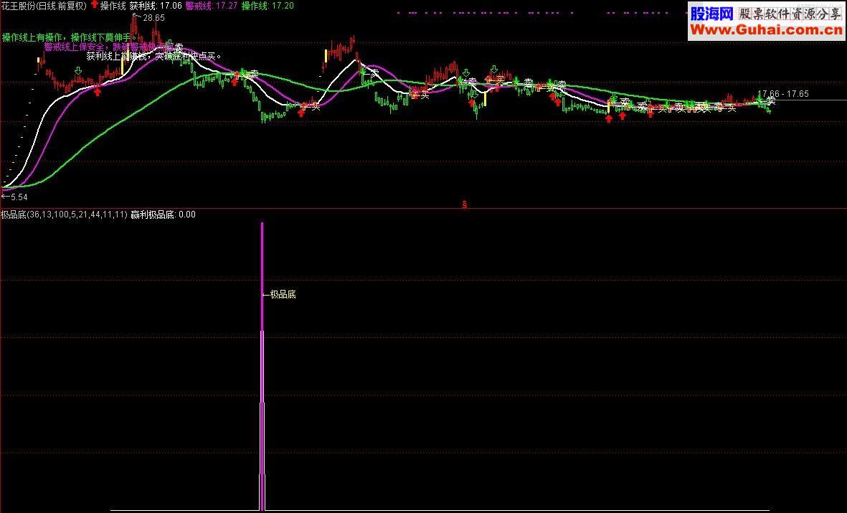Click the purple 警戒线: 17.27 header value
Screen dimensions: 847x513
(x=212, y=6)
